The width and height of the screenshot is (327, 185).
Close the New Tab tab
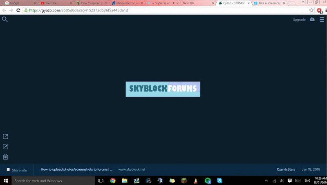pos(213,3)
